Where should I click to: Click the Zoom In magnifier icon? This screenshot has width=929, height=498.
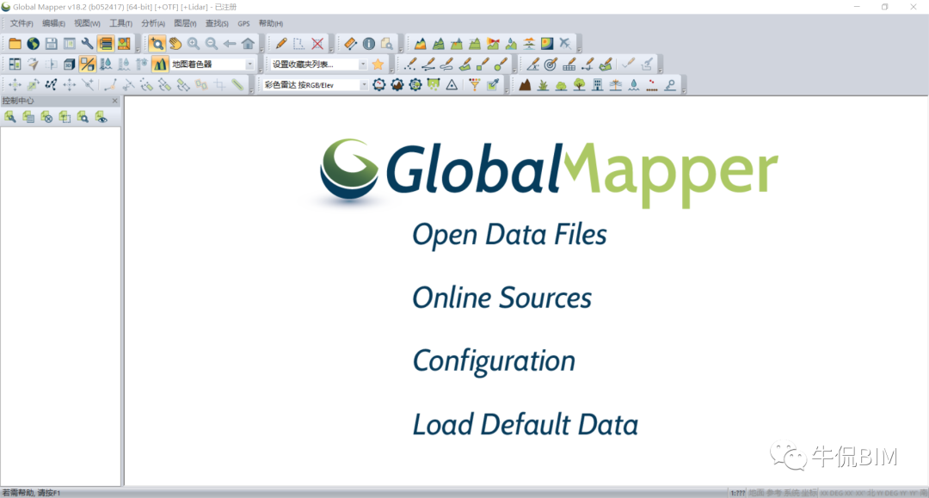(x=194, y=44)
